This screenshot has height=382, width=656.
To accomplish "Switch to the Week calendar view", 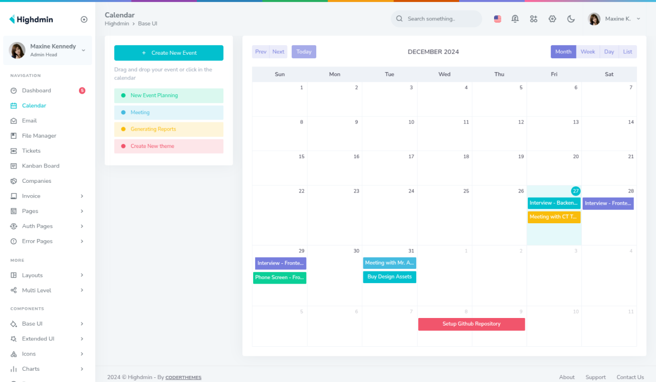I will [x=588, y=52].
